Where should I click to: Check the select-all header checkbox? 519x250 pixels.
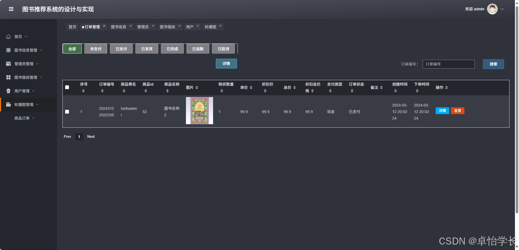67,87
